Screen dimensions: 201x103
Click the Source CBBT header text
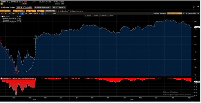[x=60, y=4]
